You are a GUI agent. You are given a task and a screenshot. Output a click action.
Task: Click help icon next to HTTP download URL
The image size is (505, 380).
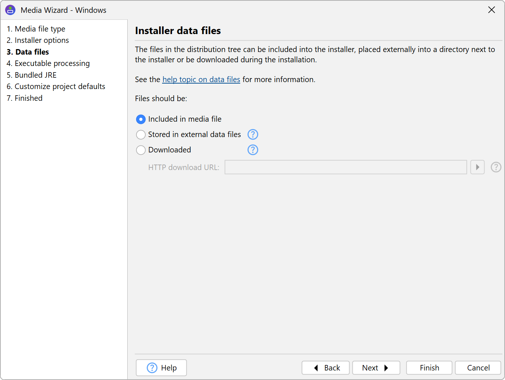pos(496,167)
